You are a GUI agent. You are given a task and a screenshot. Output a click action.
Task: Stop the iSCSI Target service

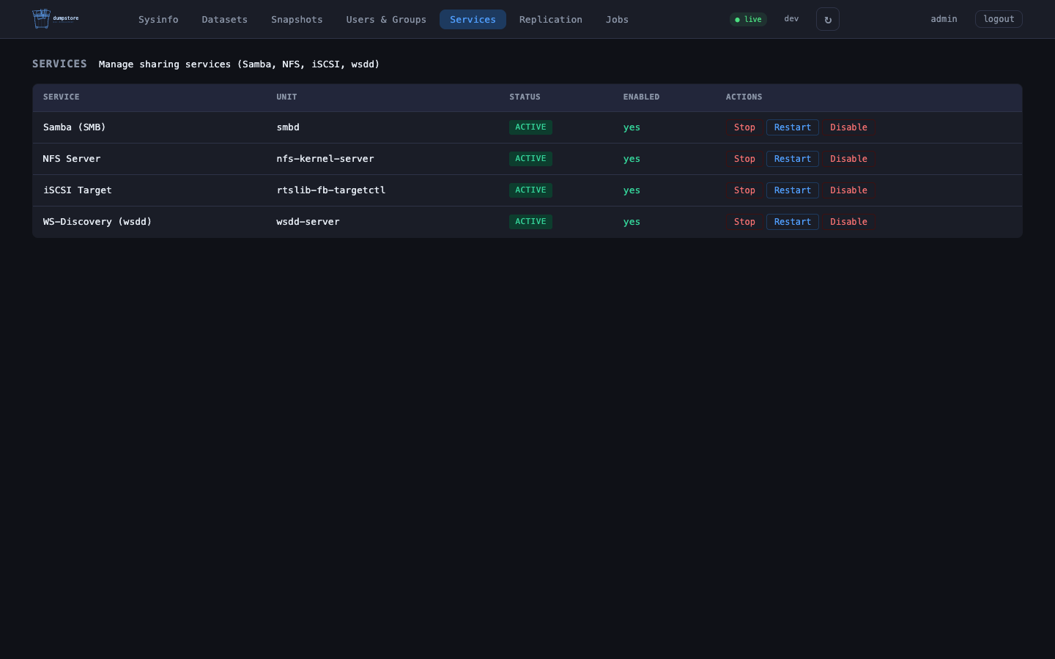point(744,190)
